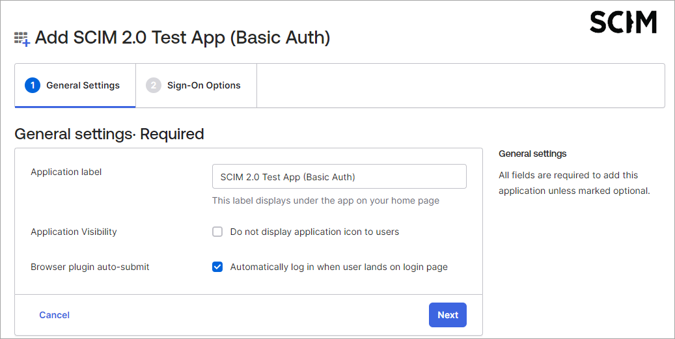Click the 'Add SCIM 2.0 Test App' page title
The width and height of the screenshot is (675, 339).
tap(182, 38)
